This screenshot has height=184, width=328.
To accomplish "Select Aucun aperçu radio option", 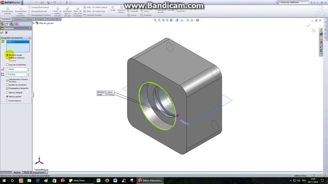I will pyautogui.click(x=14, y=101).
